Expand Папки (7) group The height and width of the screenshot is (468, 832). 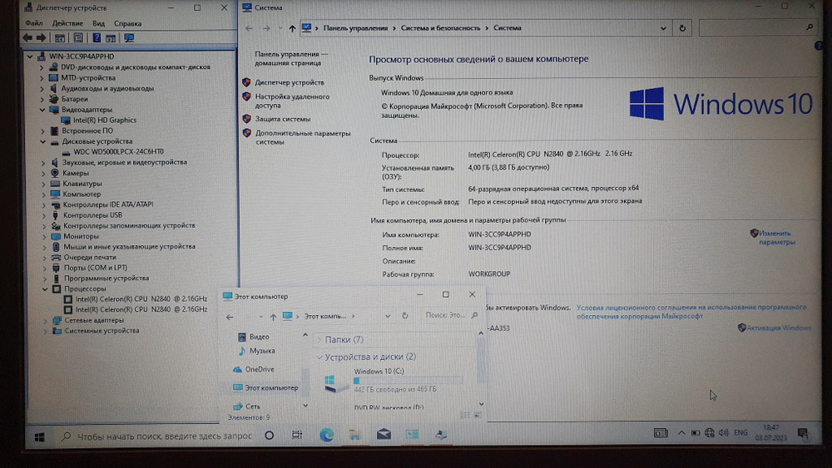[x=319, y=340]
